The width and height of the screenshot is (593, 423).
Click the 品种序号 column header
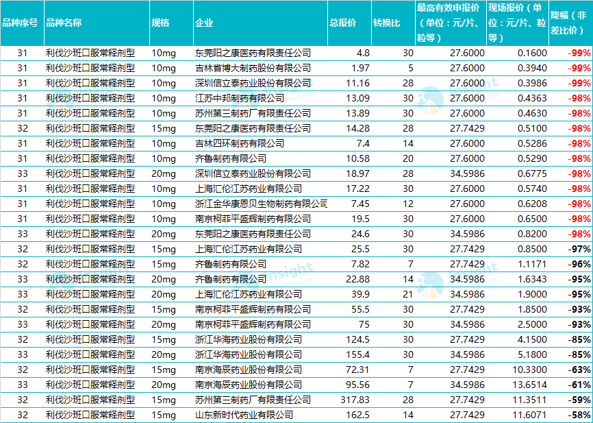(22, 23)
